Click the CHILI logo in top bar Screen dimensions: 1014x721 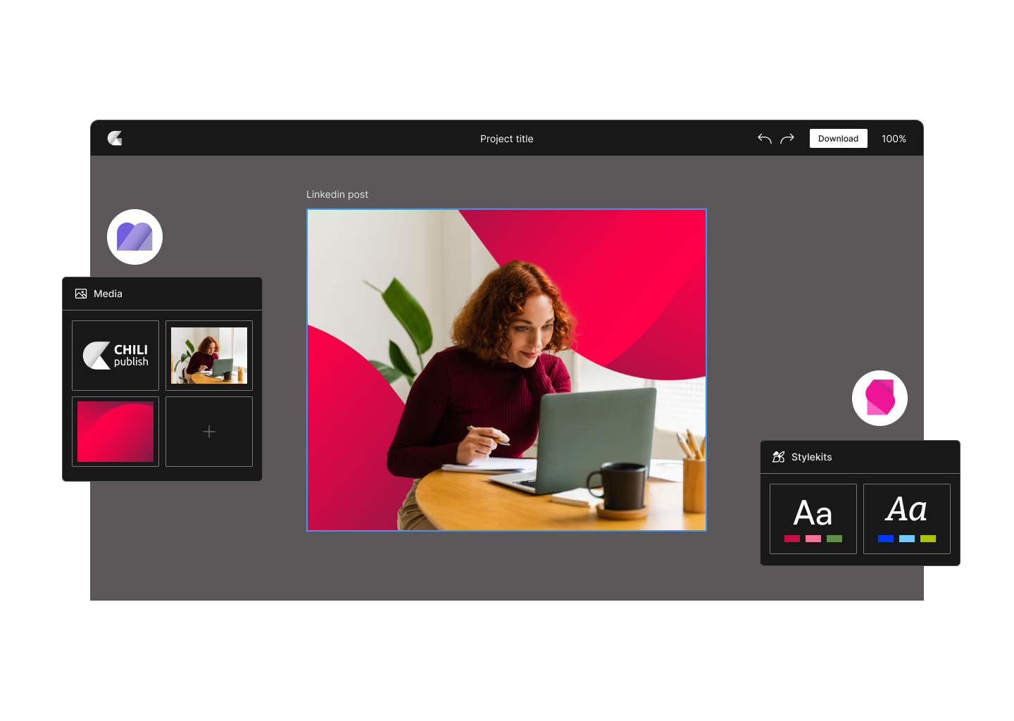[x=115, y=138]
